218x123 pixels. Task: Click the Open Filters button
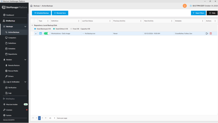coord(198,13)
